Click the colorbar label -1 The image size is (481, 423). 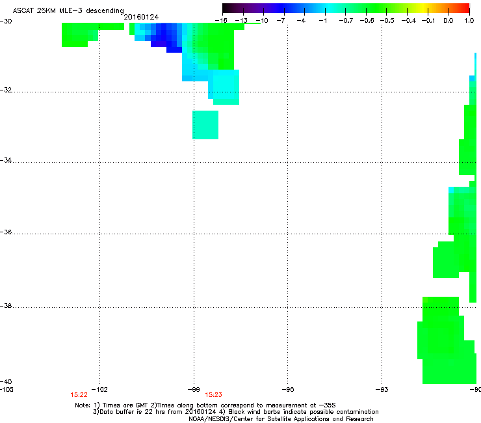tap(323, 21)
